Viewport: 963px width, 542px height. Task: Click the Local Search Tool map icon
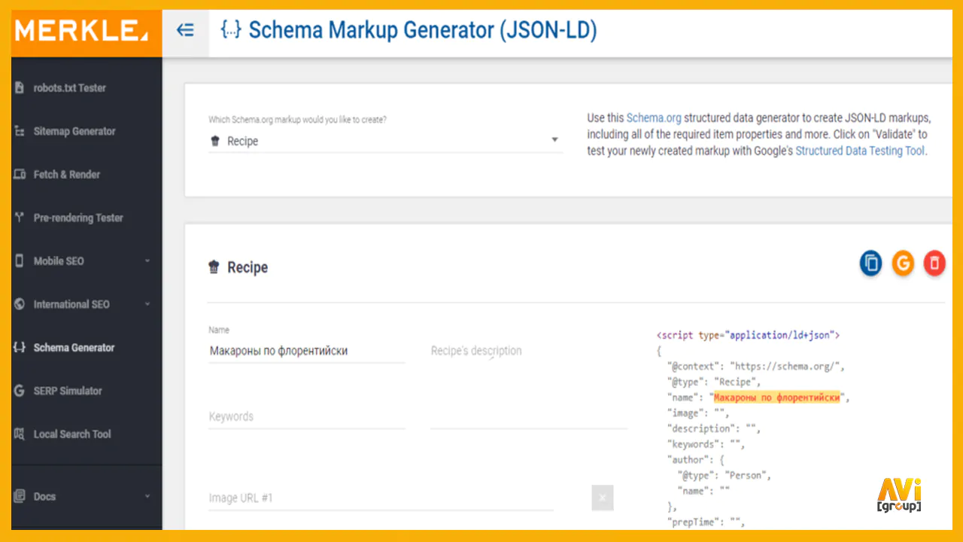click(20, 434)
